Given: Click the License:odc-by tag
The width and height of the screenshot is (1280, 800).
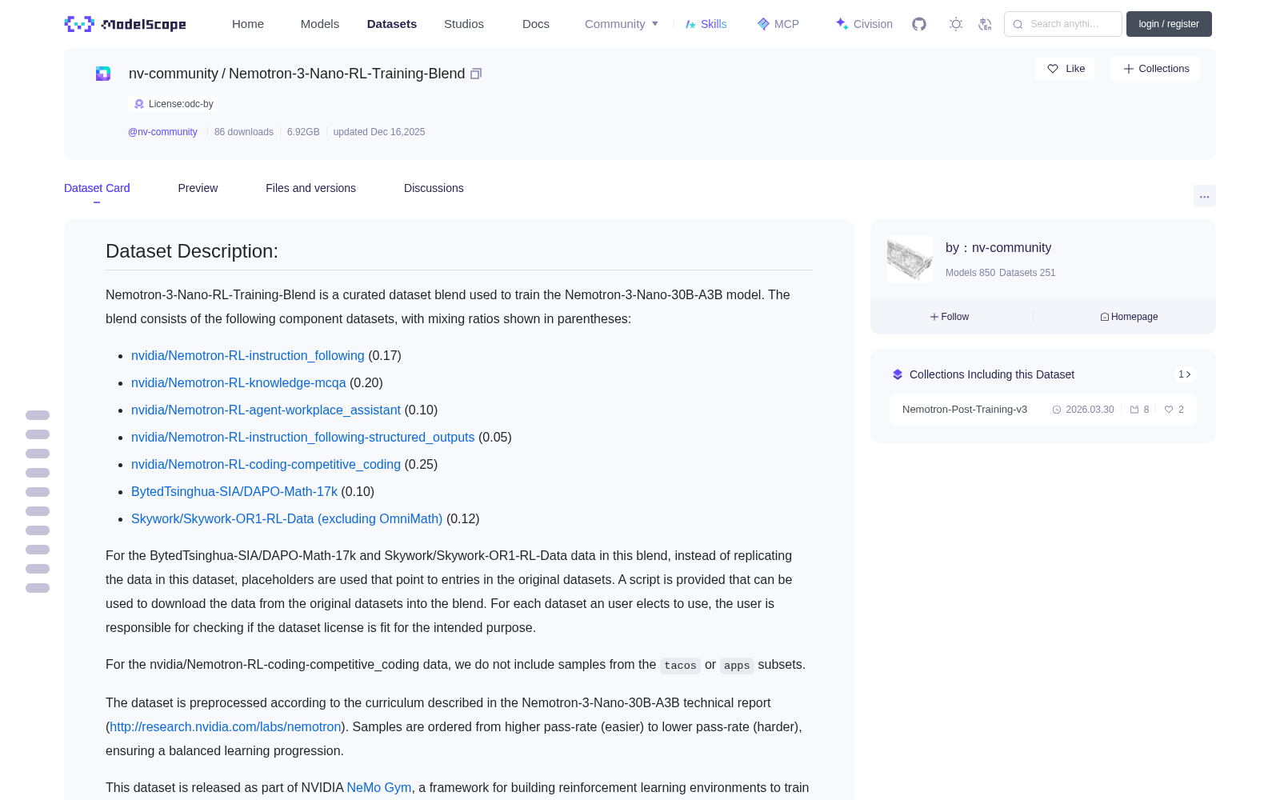Looking at the screenshot, I should (173, 104).
